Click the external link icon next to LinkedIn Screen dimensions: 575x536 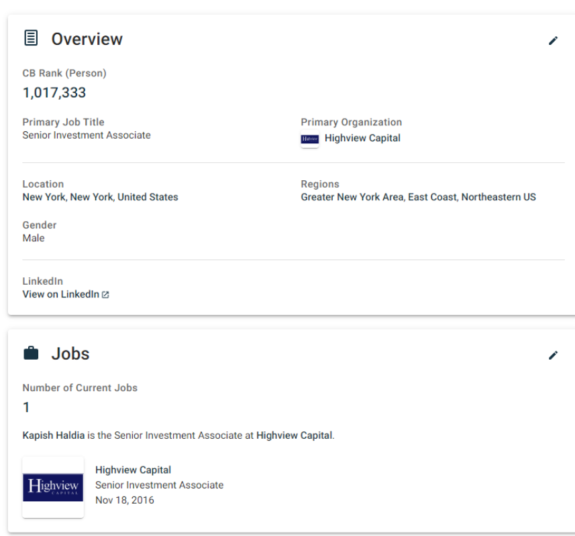(105, 294)
